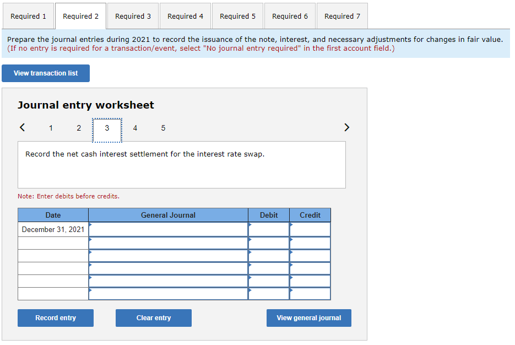
Task: Select journal entry page 3
Action: point(107,130)
